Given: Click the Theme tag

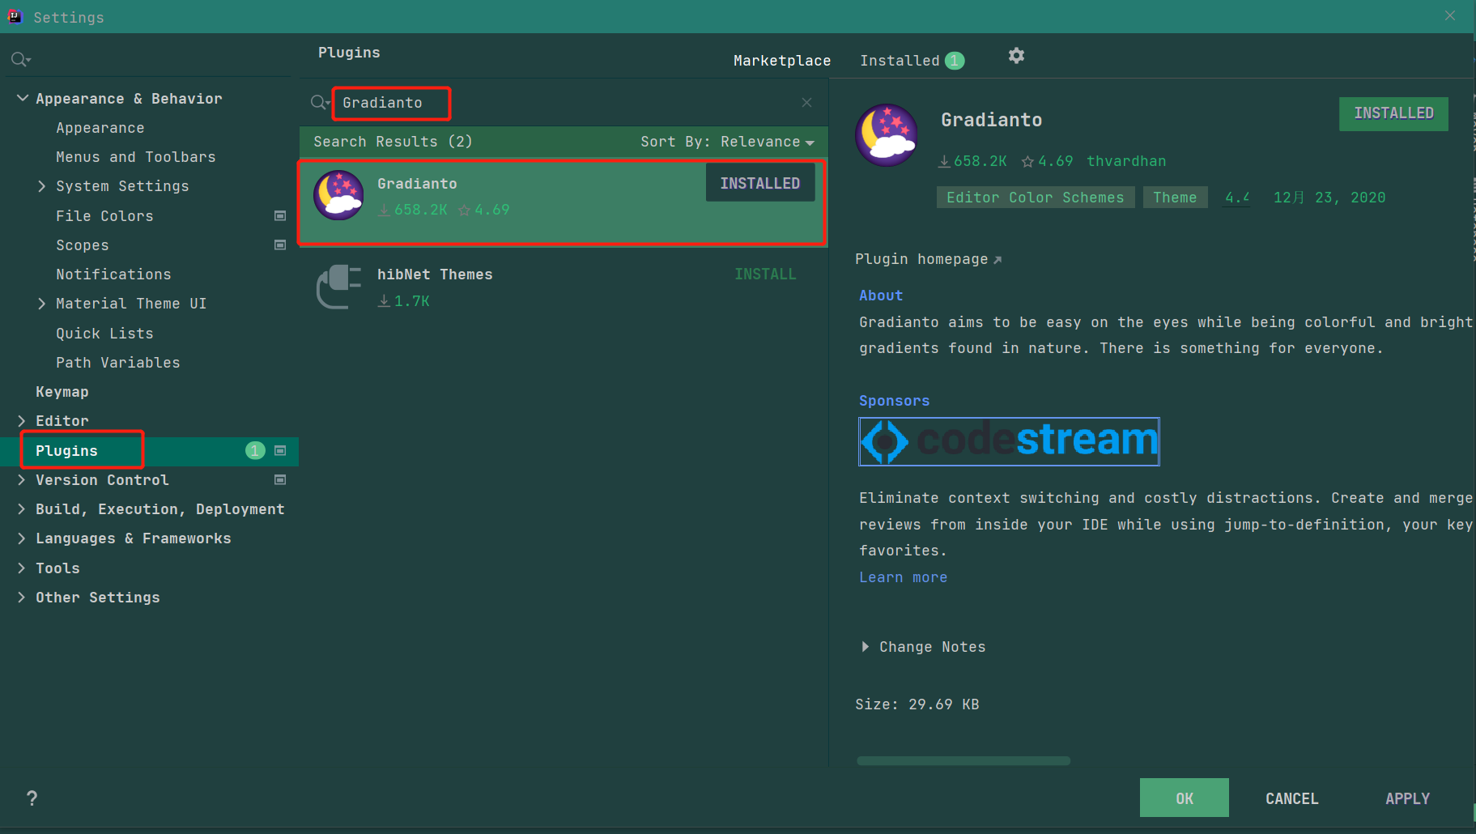Looking at the screenshot, I should click(x=1175, y=198).
